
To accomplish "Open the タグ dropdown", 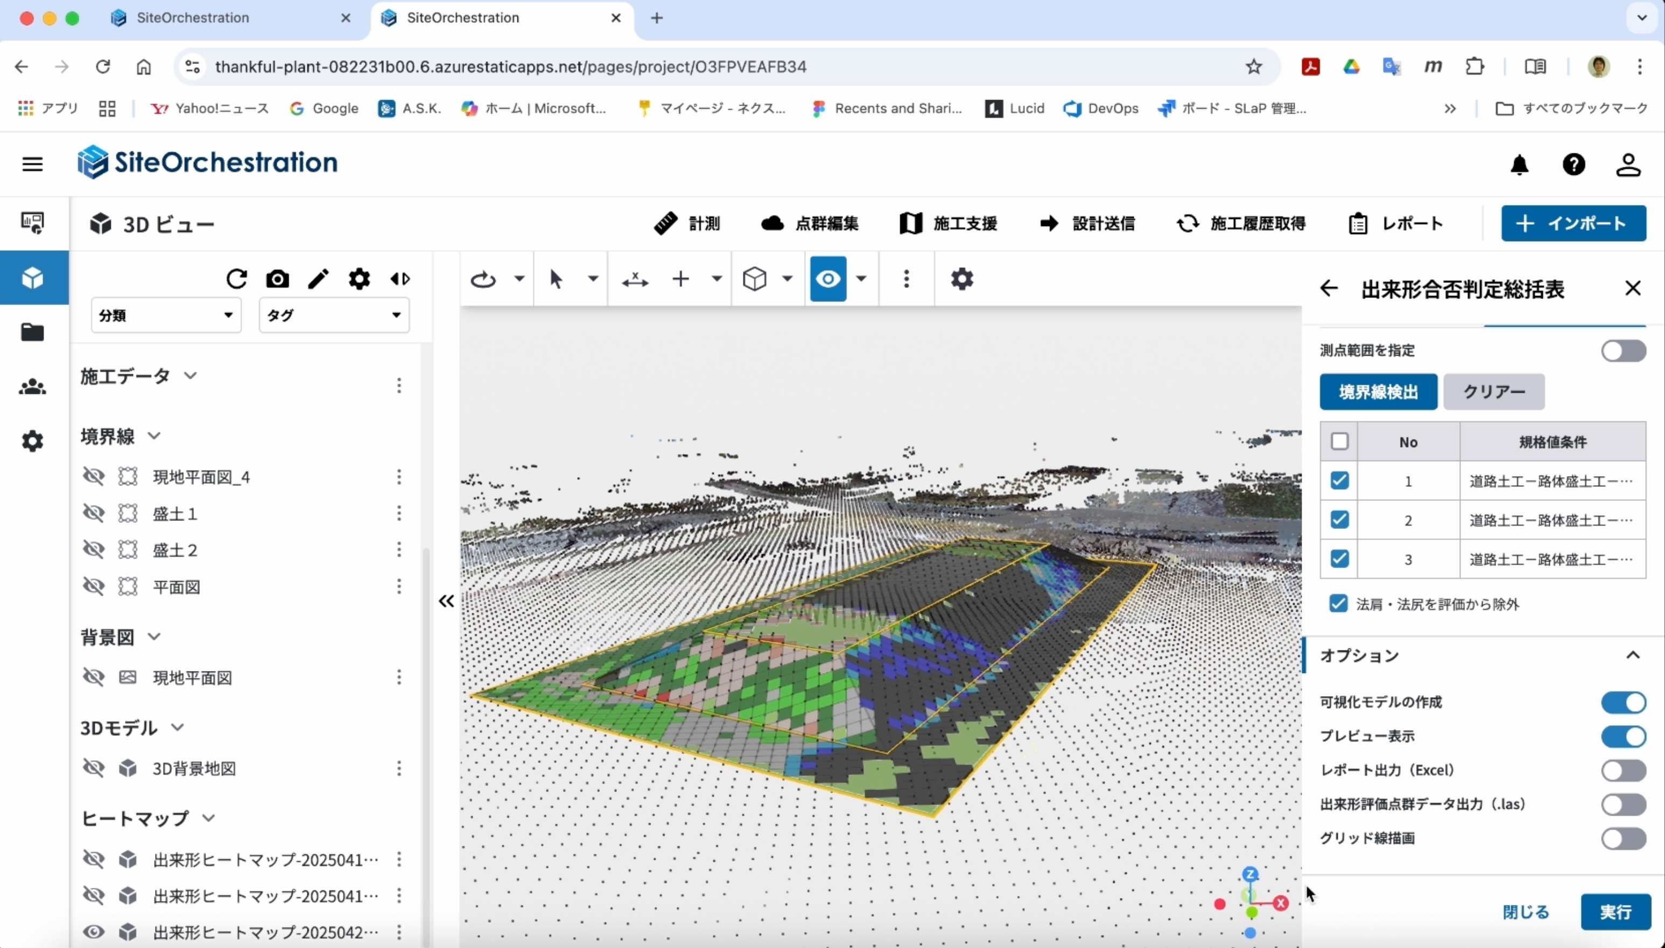I will point(334,315).
